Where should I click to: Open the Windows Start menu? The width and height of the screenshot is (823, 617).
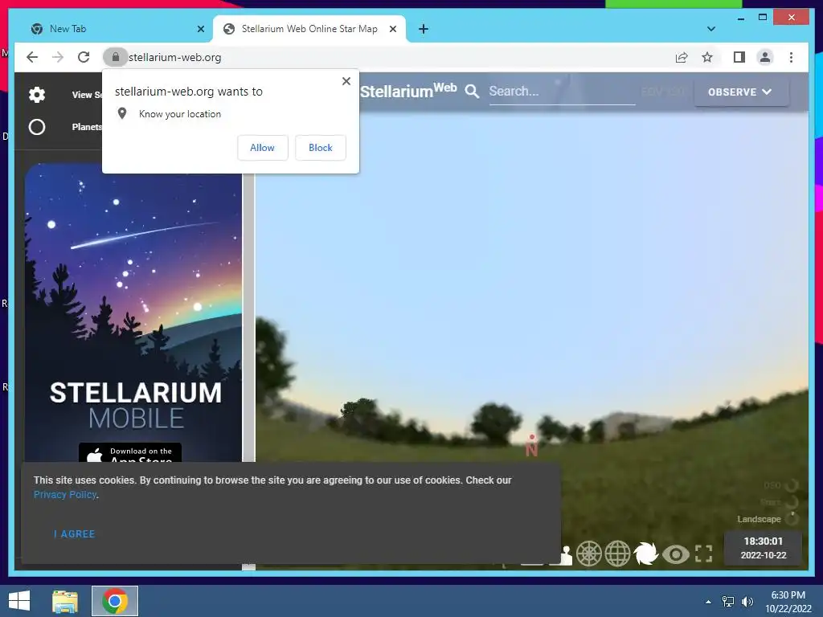pos(19,601)
